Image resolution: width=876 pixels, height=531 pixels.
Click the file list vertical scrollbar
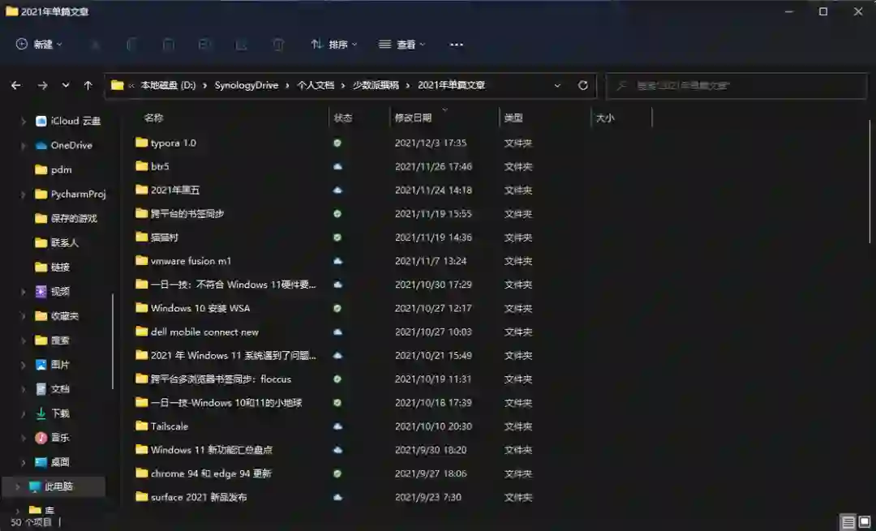(x=870, y=182)
